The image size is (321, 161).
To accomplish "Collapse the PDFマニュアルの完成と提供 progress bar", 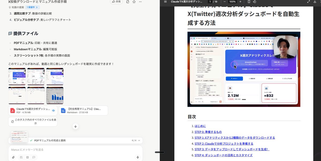I will pyautogui.click(x=139, y=140).
